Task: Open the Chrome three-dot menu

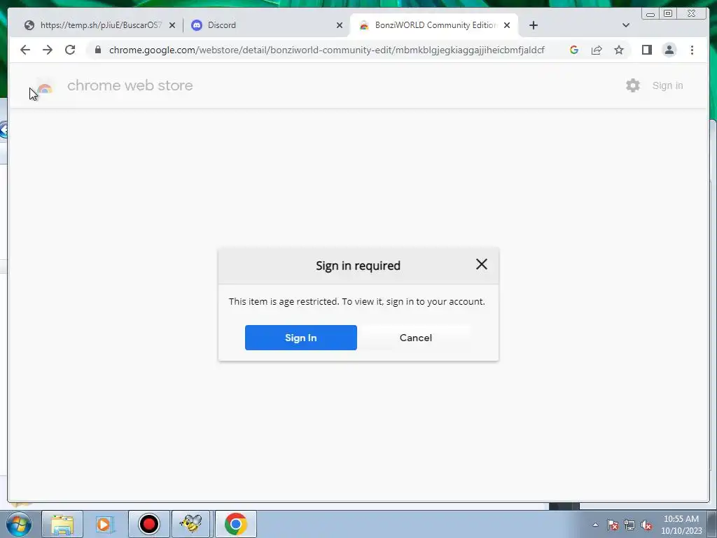Action: 692,50
